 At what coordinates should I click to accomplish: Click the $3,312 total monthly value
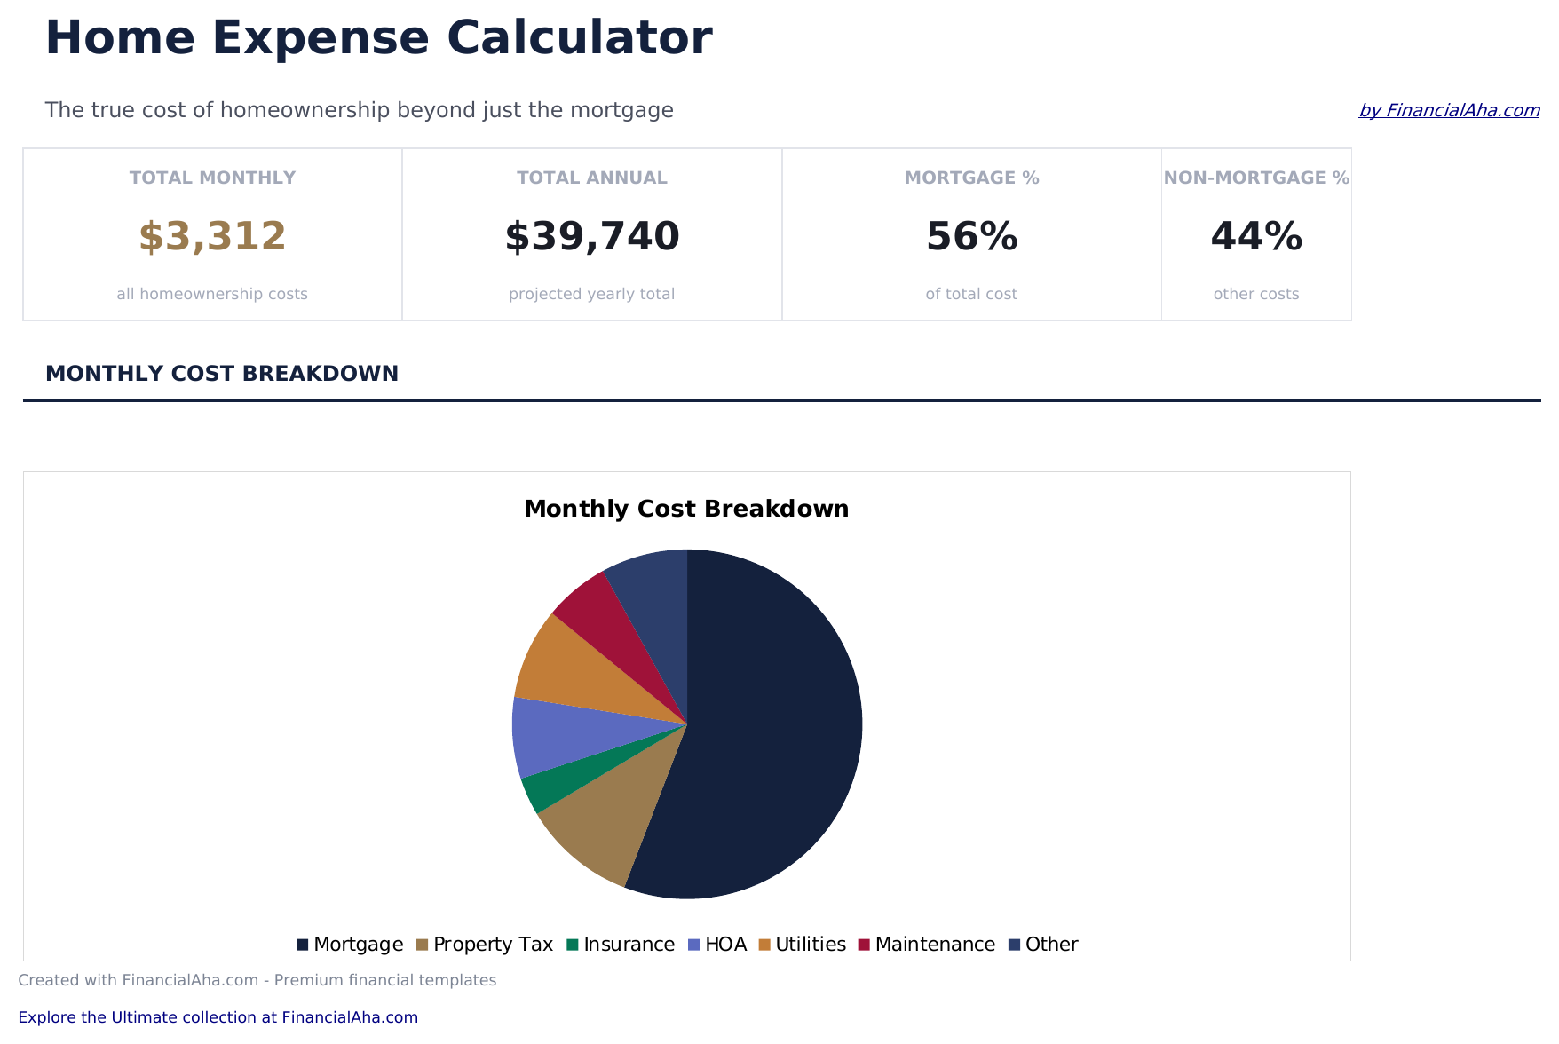(x=212, y=237)
